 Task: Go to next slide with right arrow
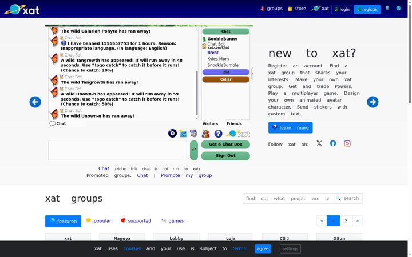[373, 102]
